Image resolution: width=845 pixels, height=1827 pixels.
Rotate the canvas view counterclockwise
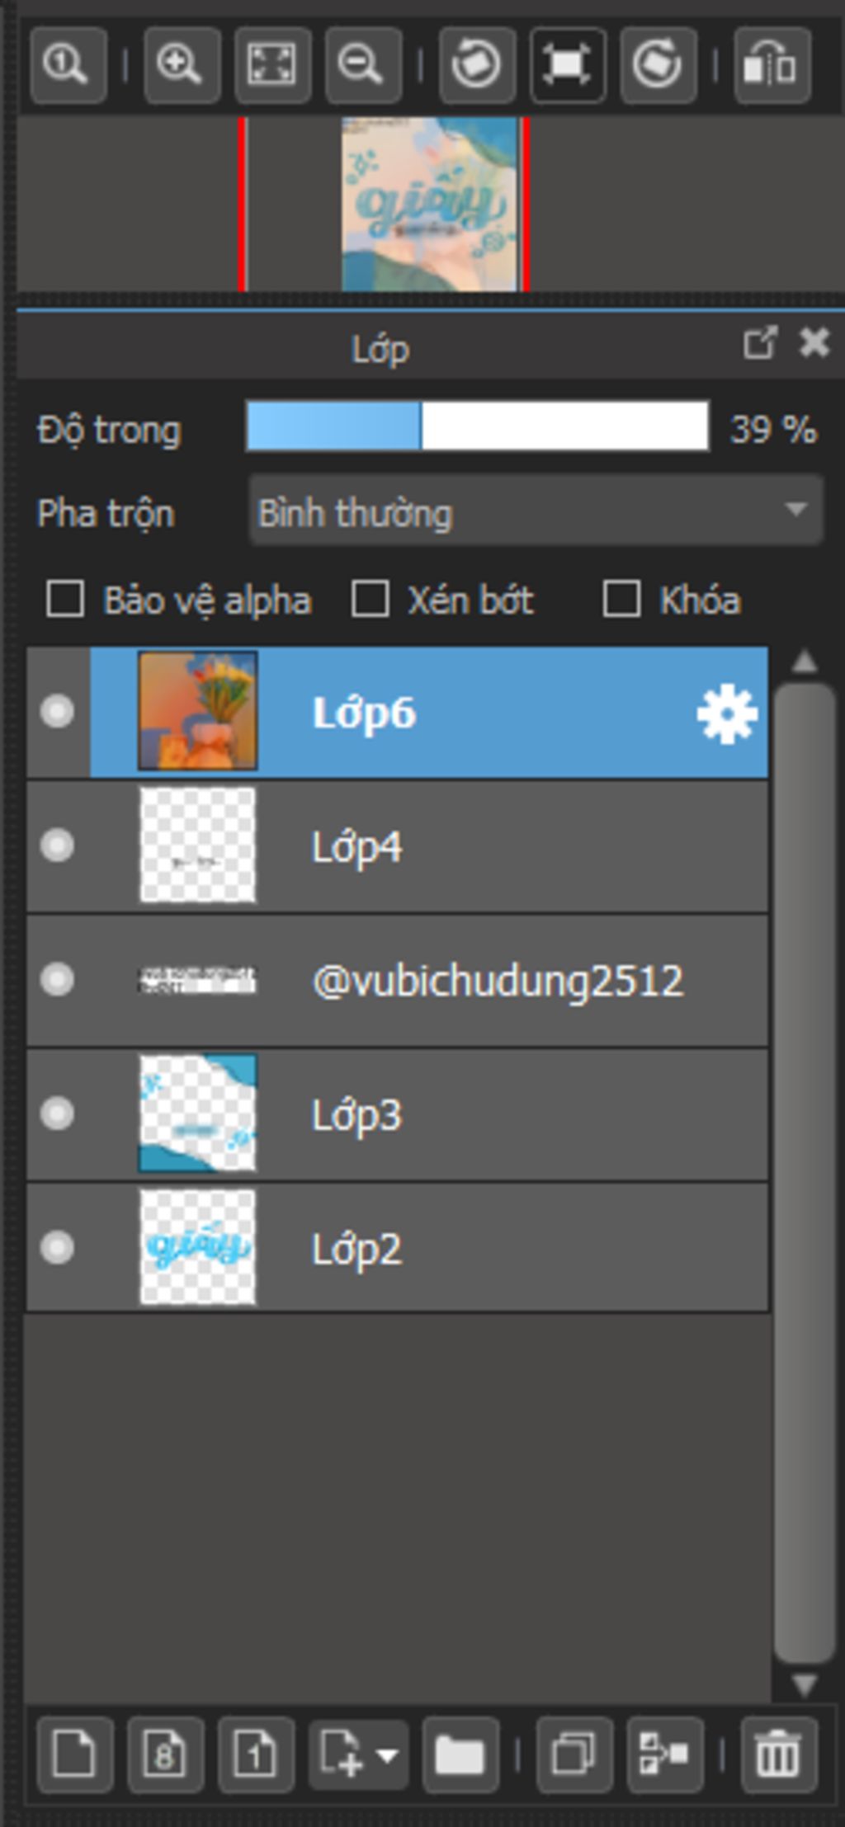coord(477,65)
